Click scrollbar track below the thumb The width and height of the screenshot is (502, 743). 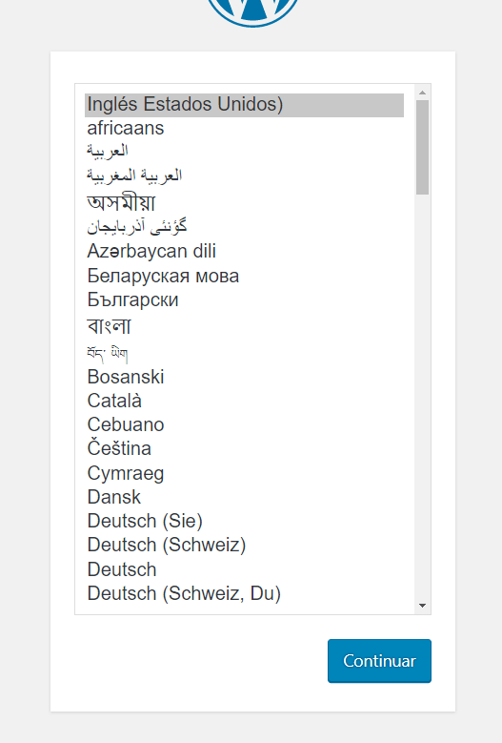[423, 396]
